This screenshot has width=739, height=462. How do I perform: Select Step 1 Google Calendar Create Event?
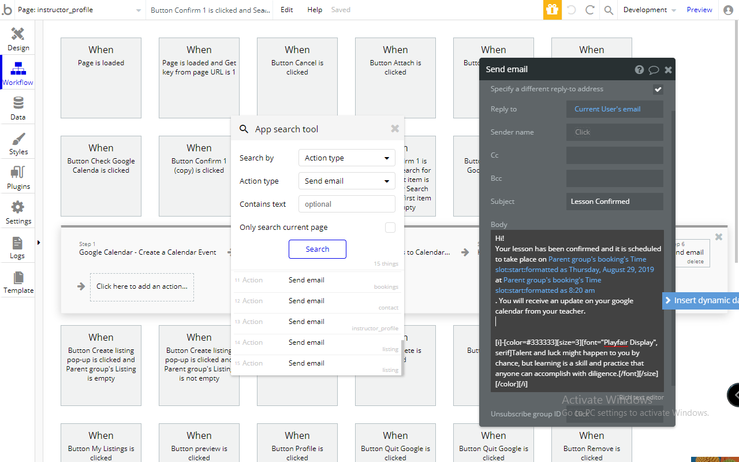tap(148, 249)
